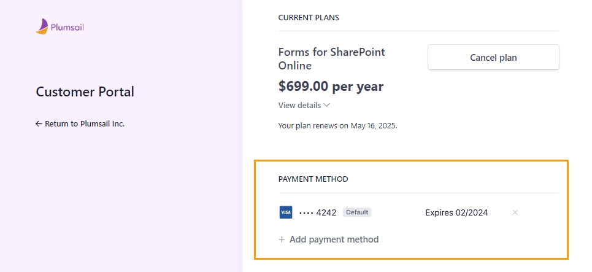Screen dimensions: 592x272
Task: Click the chevron next to View details
Action: tap(327, 106)
